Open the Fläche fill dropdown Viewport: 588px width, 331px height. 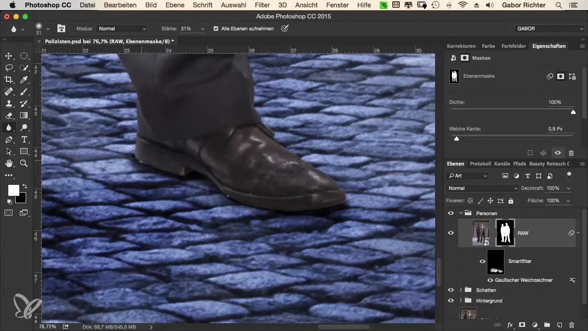coord(569,200)
